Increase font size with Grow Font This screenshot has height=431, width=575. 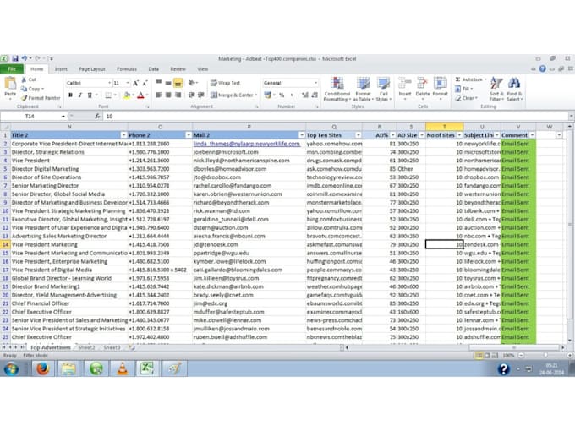[135, 83]
